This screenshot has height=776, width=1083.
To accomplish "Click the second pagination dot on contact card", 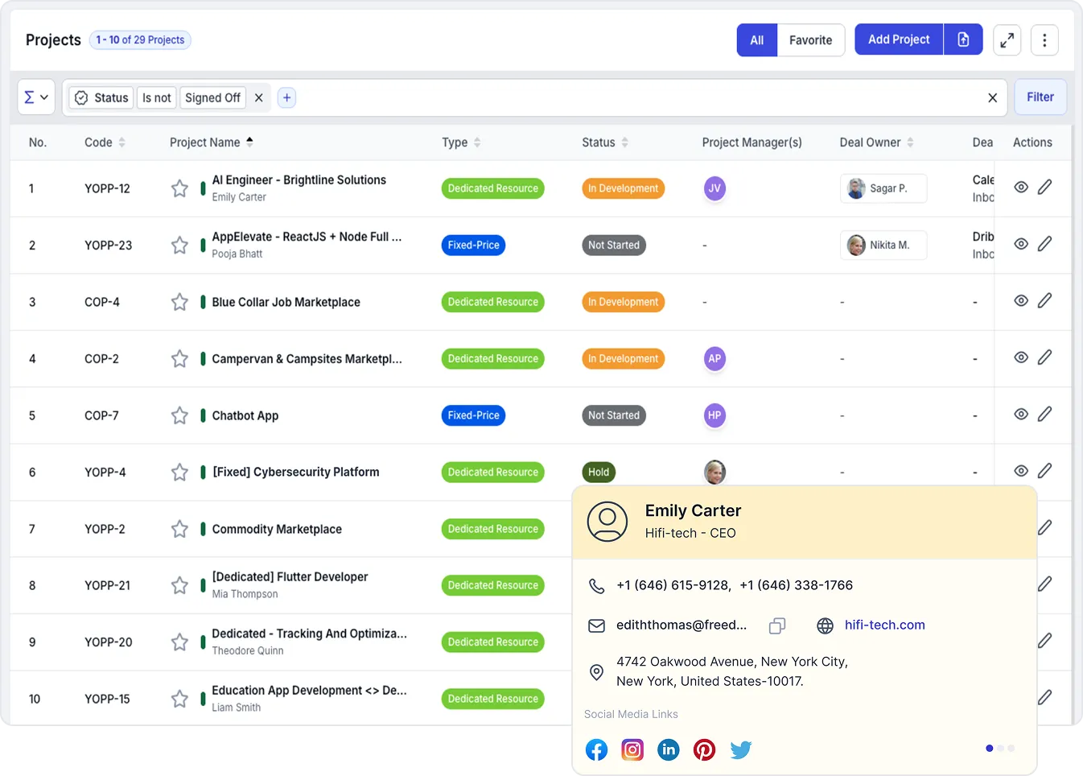I will coord(999,748).
